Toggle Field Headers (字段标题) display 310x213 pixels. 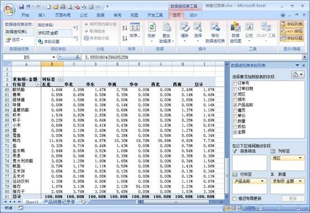tap(292, 38)
